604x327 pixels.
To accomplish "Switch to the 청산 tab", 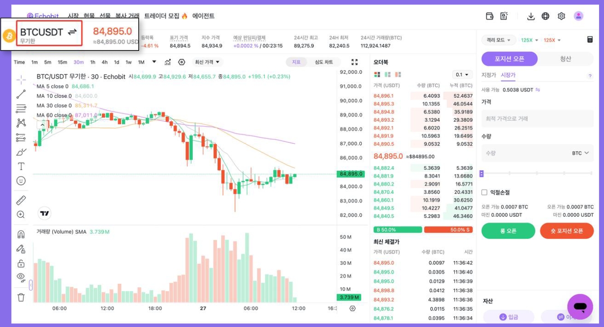I will tap(566, 59).
